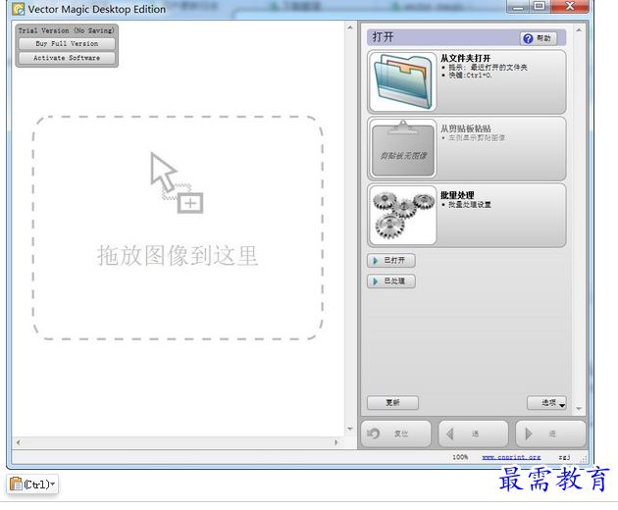Click the Activate Software button
The height and width of the screenshot is (510, 618).
(67, 58)
